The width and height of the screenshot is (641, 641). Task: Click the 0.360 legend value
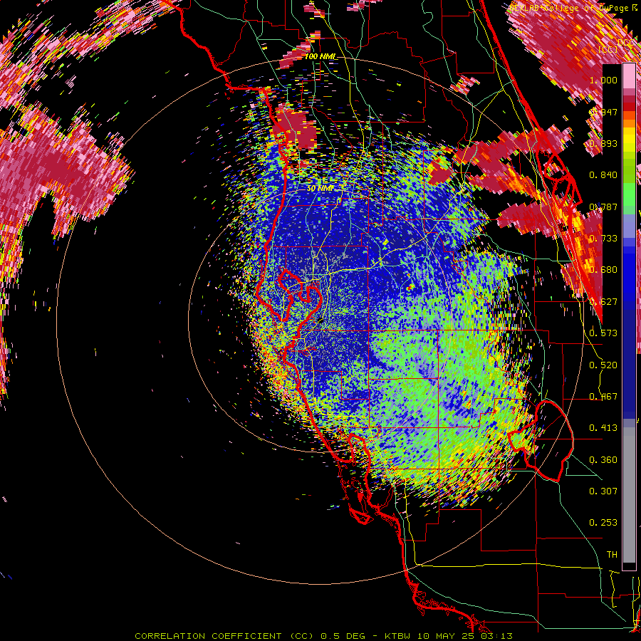click(603, 460)
